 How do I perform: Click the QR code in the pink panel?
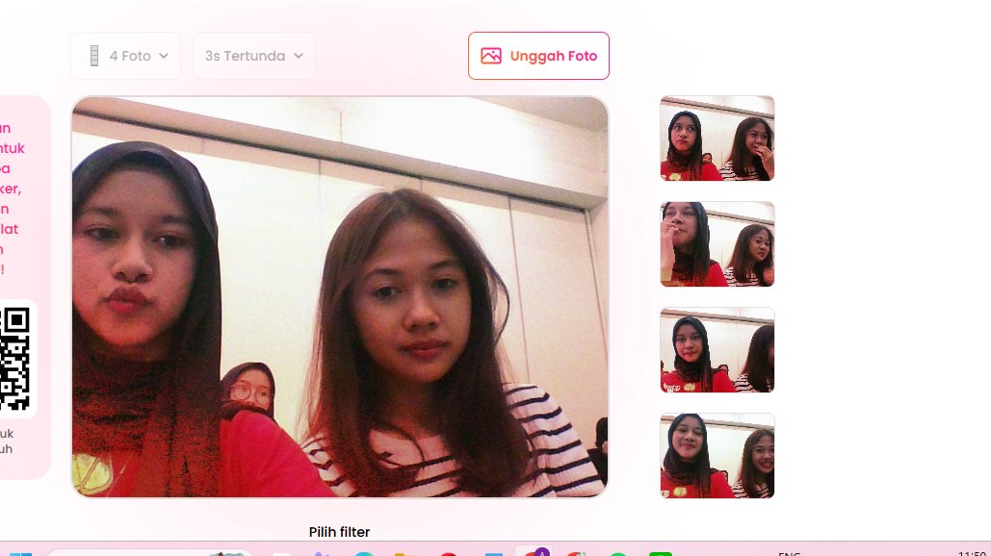(14, 359)
